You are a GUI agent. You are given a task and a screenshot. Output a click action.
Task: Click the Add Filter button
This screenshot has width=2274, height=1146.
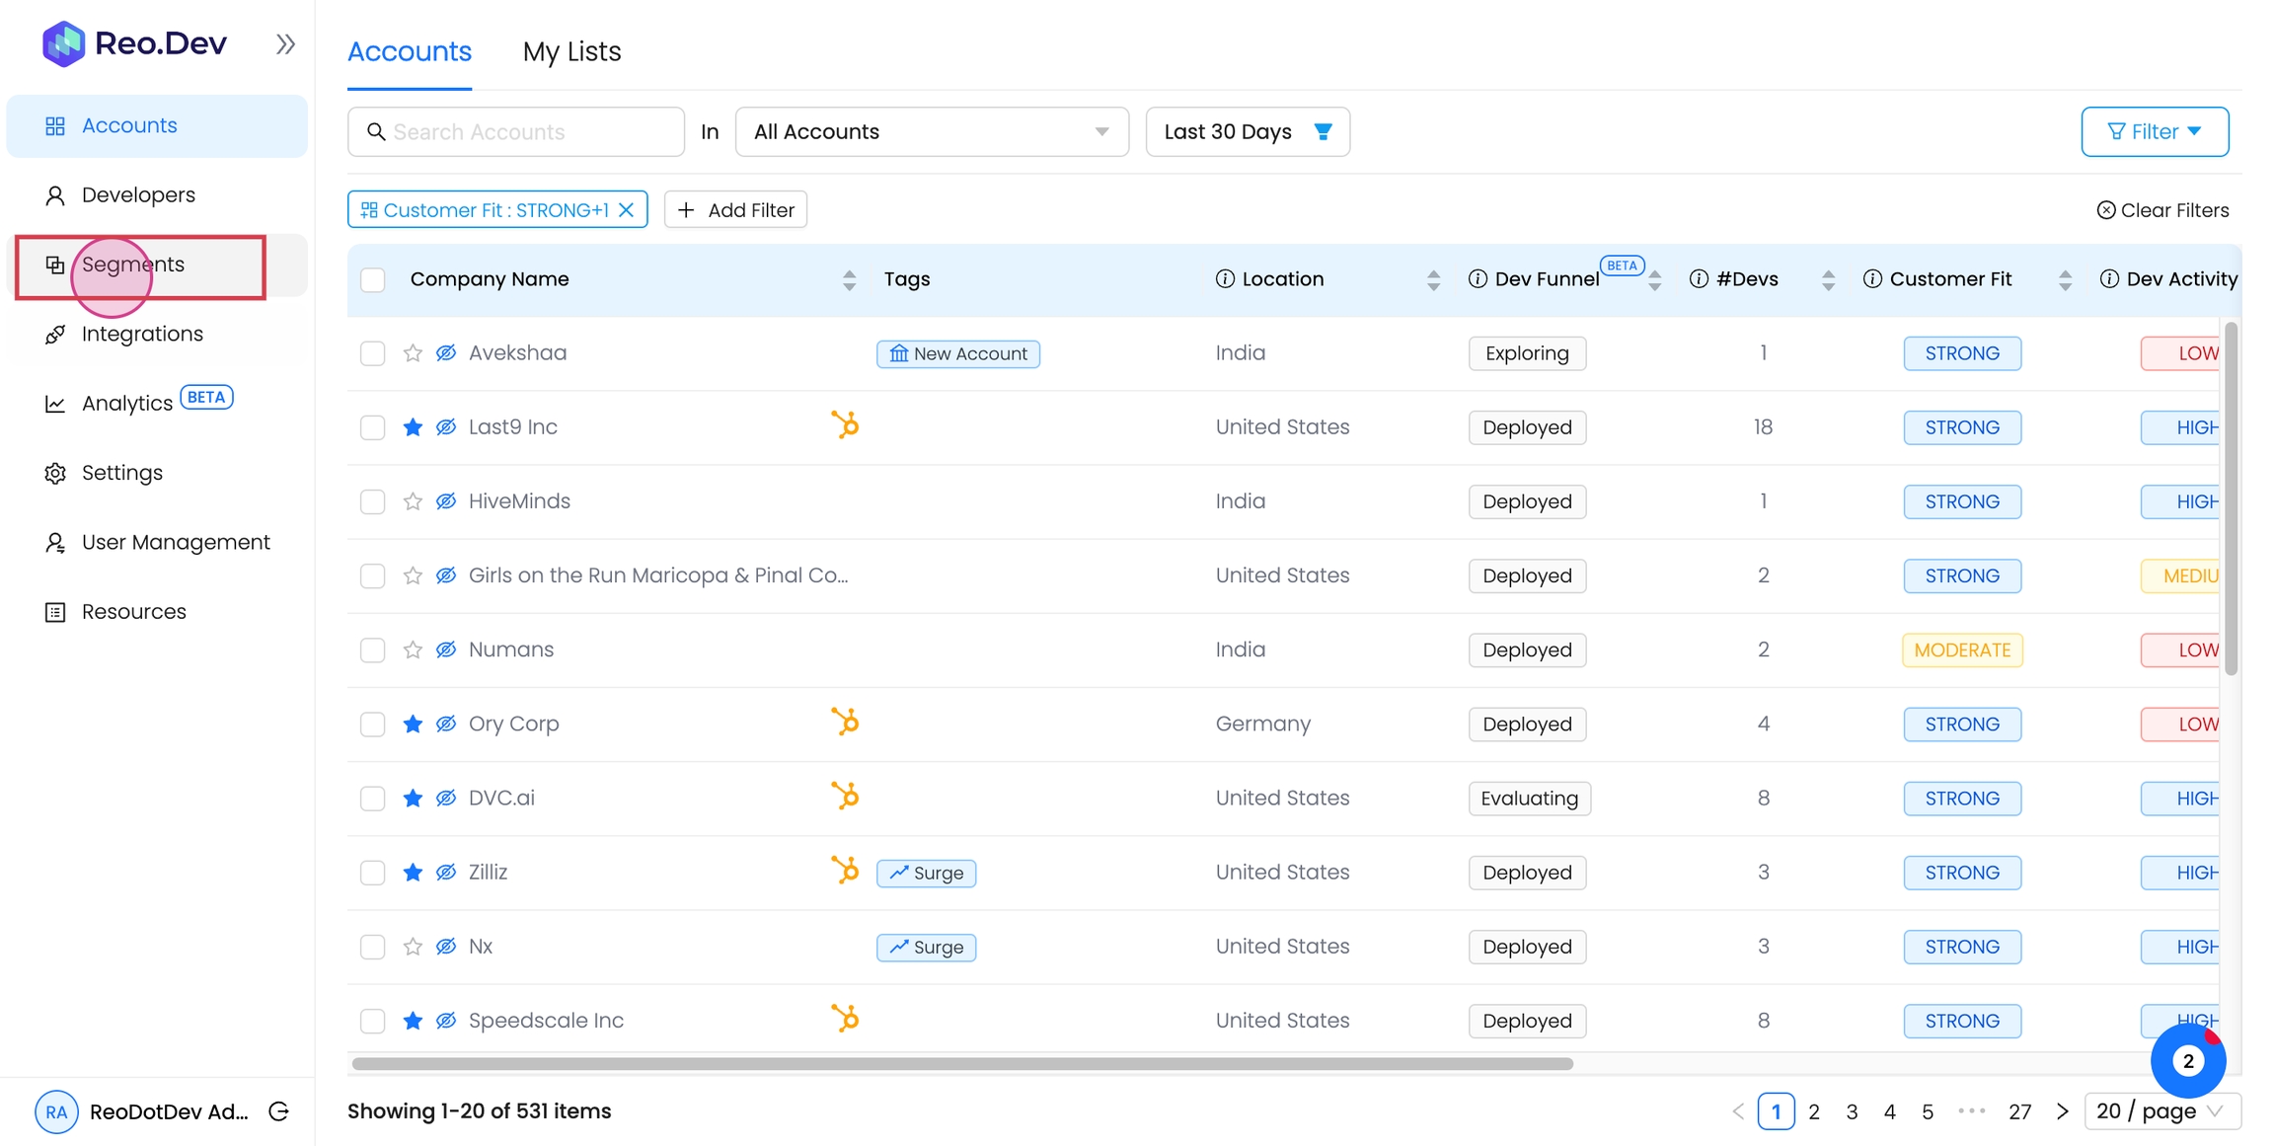click(735, 210)
